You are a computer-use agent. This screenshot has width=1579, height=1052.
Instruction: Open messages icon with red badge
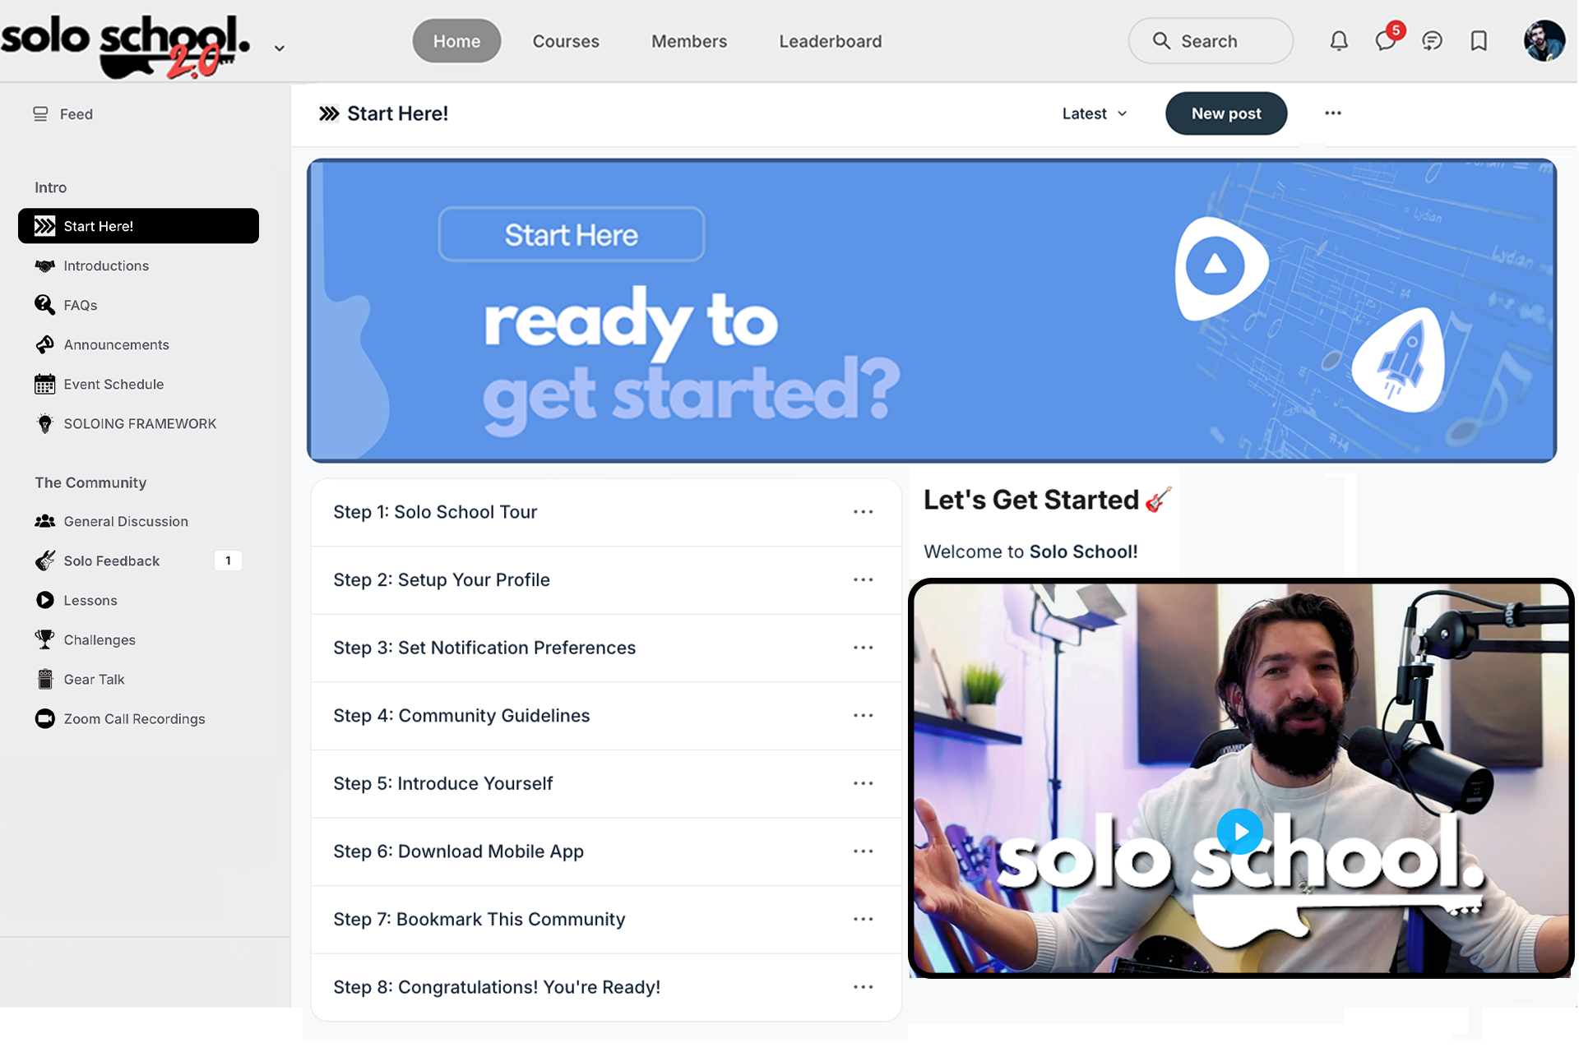coord(1387,39)
